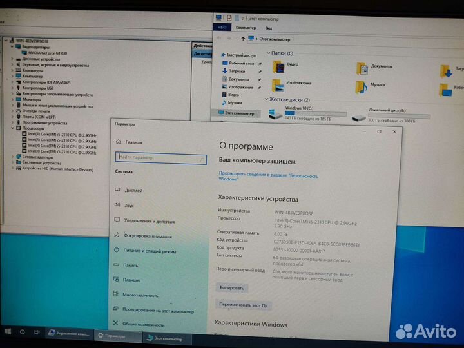Open Питание и спящий режим settings
This screenshot has width=464, height=348.
149,251
